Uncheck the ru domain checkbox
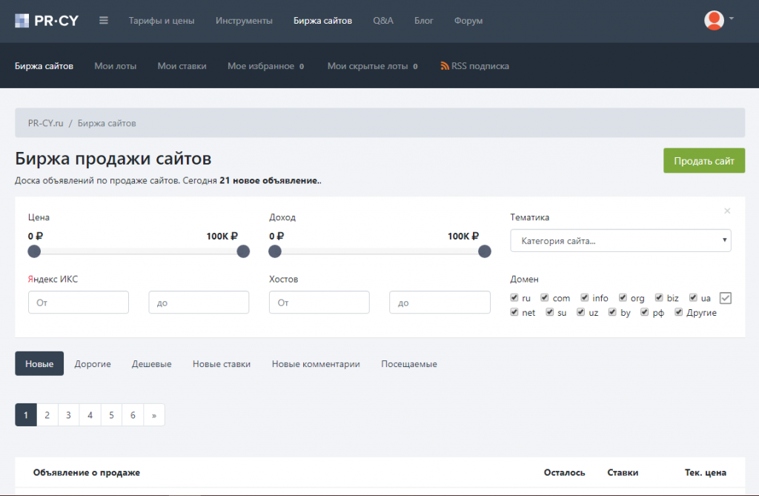The height and width of the screenshot is (496, 759). tap(514, 297)
